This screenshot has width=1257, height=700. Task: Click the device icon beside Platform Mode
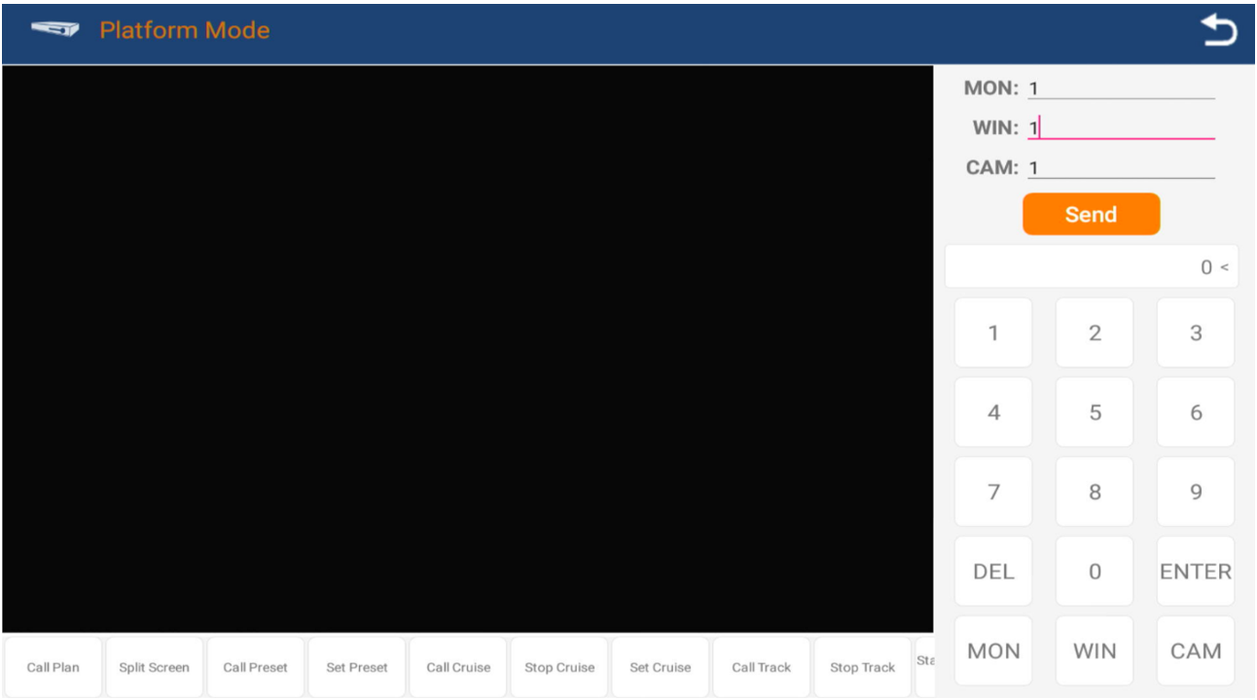[x=54, y=30]
